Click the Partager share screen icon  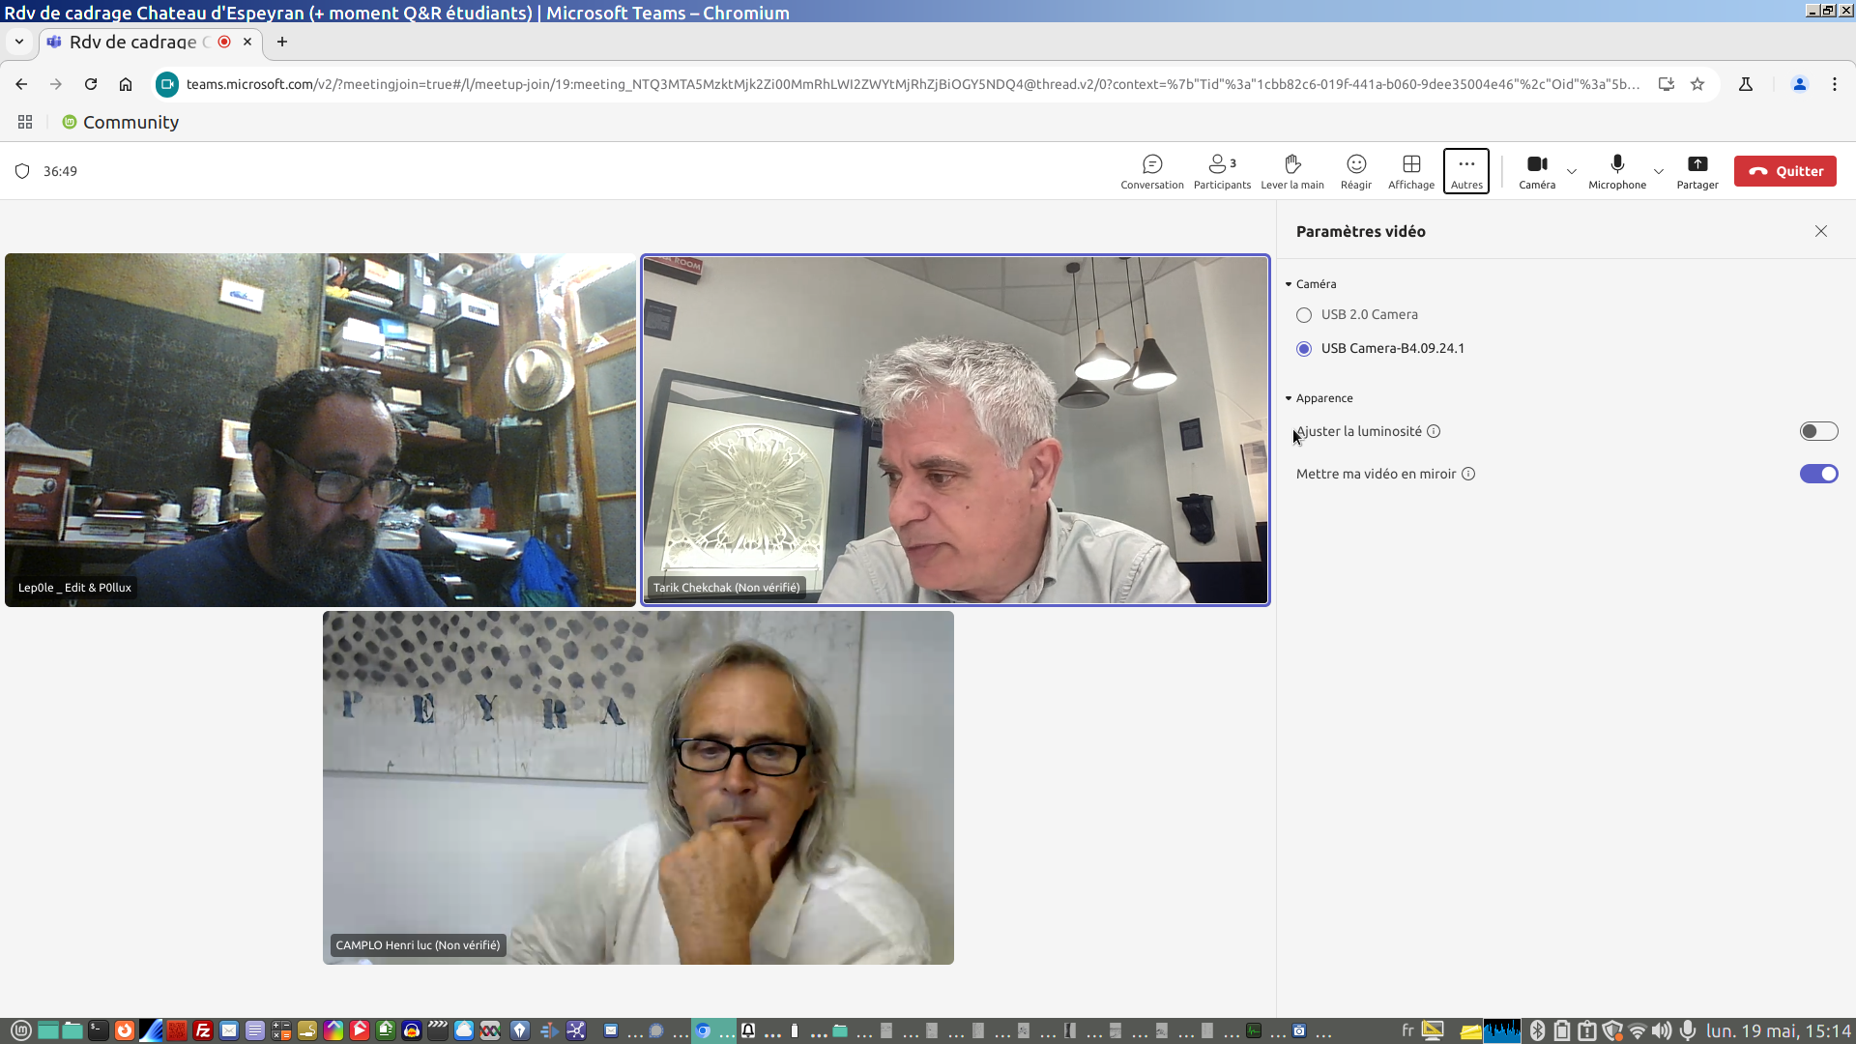[x=1696, y=171]
